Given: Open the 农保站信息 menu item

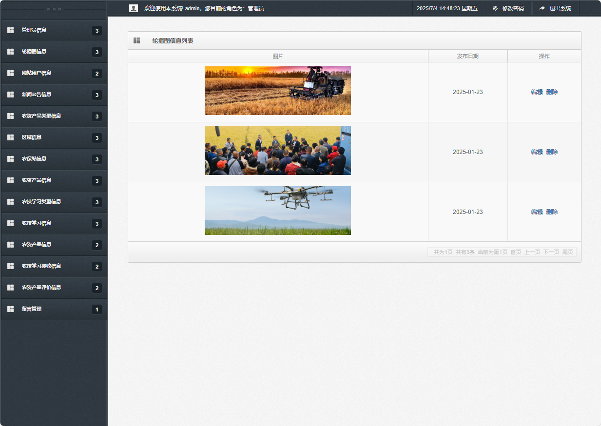Looking at the screenshot, I should (x=34, y=159).
